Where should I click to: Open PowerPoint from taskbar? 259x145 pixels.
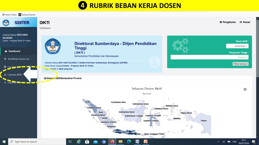[145, 141]
